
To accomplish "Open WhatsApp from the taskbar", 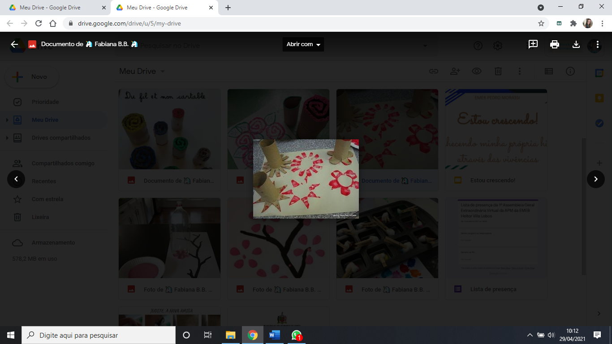I will [x=297, y=335].
